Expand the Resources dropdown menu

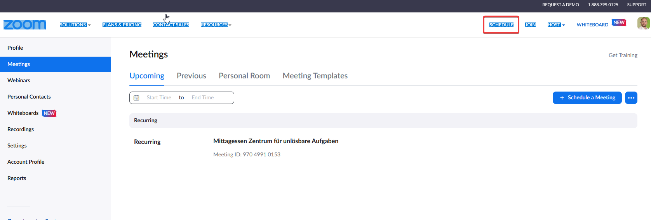click(x=216, y=25)
